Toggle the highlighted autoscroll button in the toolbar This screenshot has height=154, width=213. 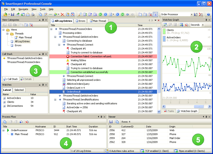click(x=155, y=14)
